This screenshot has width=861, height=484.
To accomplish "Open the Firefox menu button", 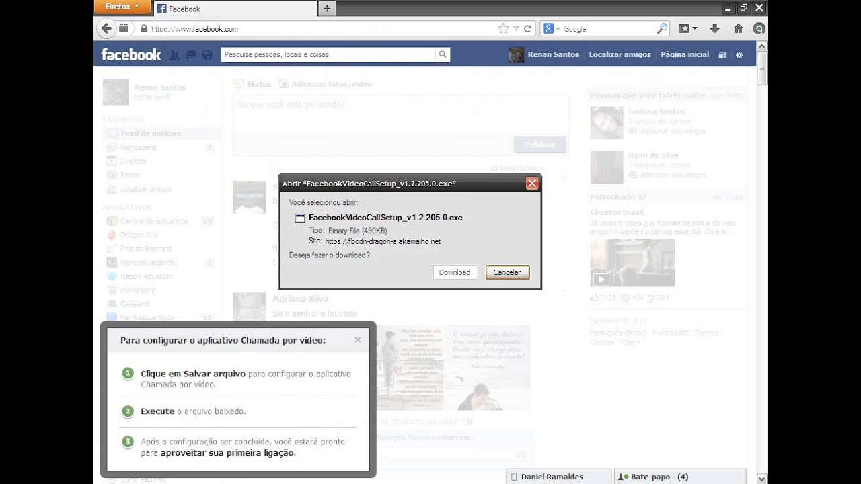I will click(x=122, y=7).
